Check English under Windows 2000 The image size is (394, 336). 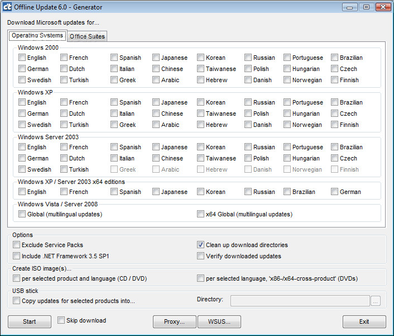(x=22, y=58)
